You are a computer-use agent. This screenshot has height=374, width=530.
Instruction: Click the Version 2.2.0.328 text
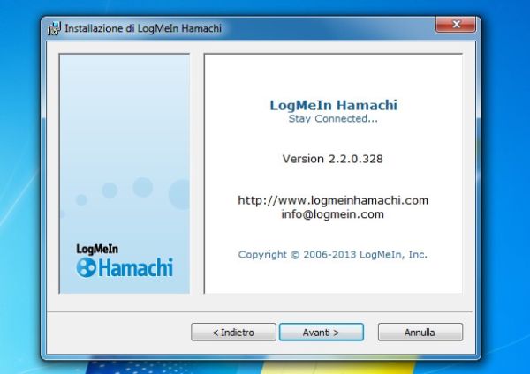coord(333,159)
